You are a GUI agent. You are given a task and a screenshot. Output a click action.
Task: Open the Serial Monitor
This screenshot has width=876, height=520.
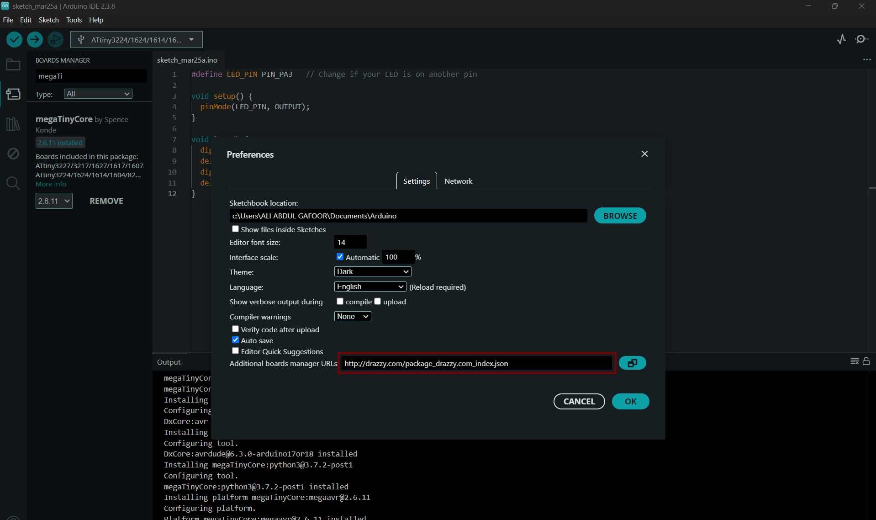862,39
